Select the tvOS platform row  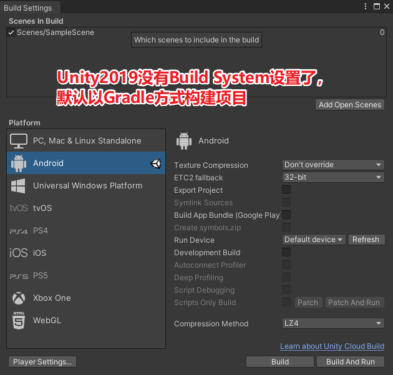[86, 208]
